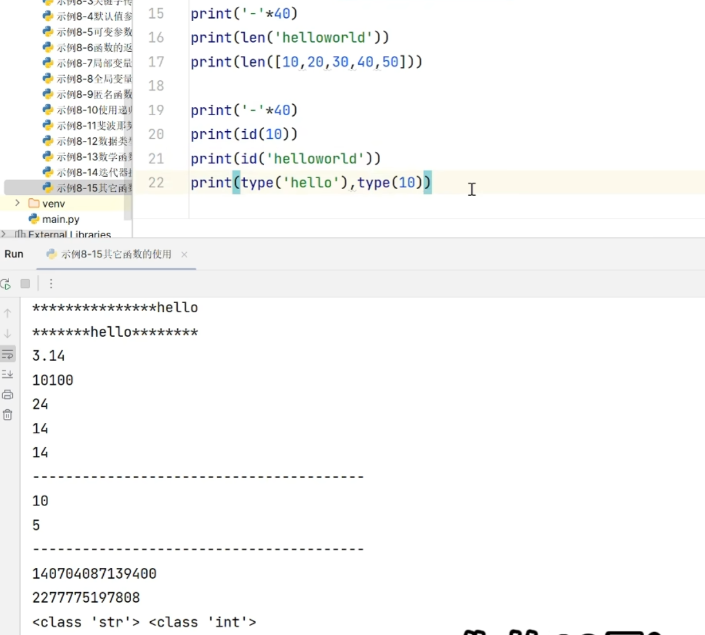Open file 示例8-11斐波那 in project tree
705x635 pixels.
coord(88,125)
